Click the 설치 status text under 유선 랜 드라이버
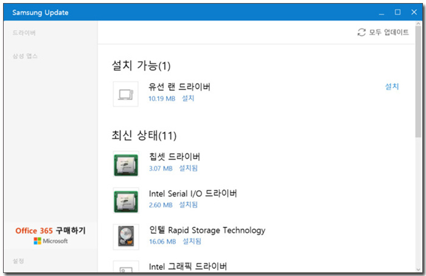 [187, 98]
